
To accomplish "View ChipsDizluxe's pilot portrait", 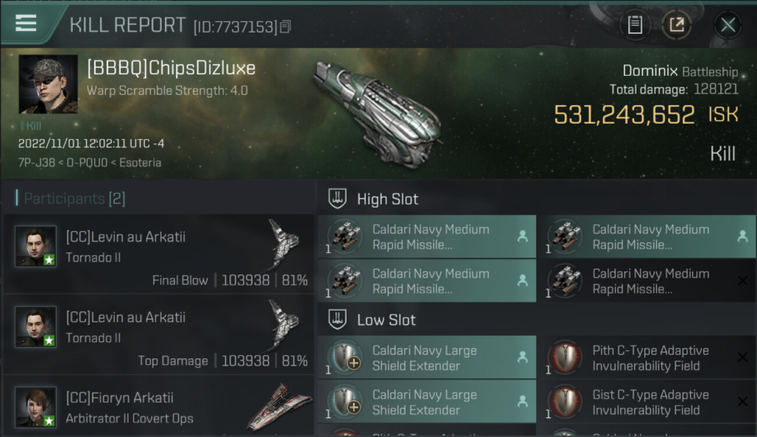I will [x=48, y=84].
